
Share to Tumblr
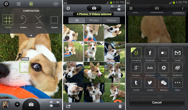pyautogui.click(x=136, y=84)
